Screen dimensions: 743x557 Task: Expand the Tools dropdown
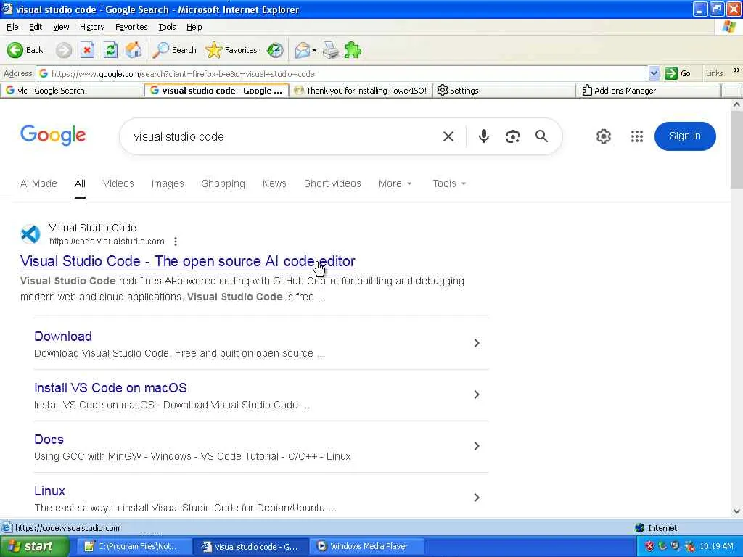pyautogui.click(x=449, y=183)
